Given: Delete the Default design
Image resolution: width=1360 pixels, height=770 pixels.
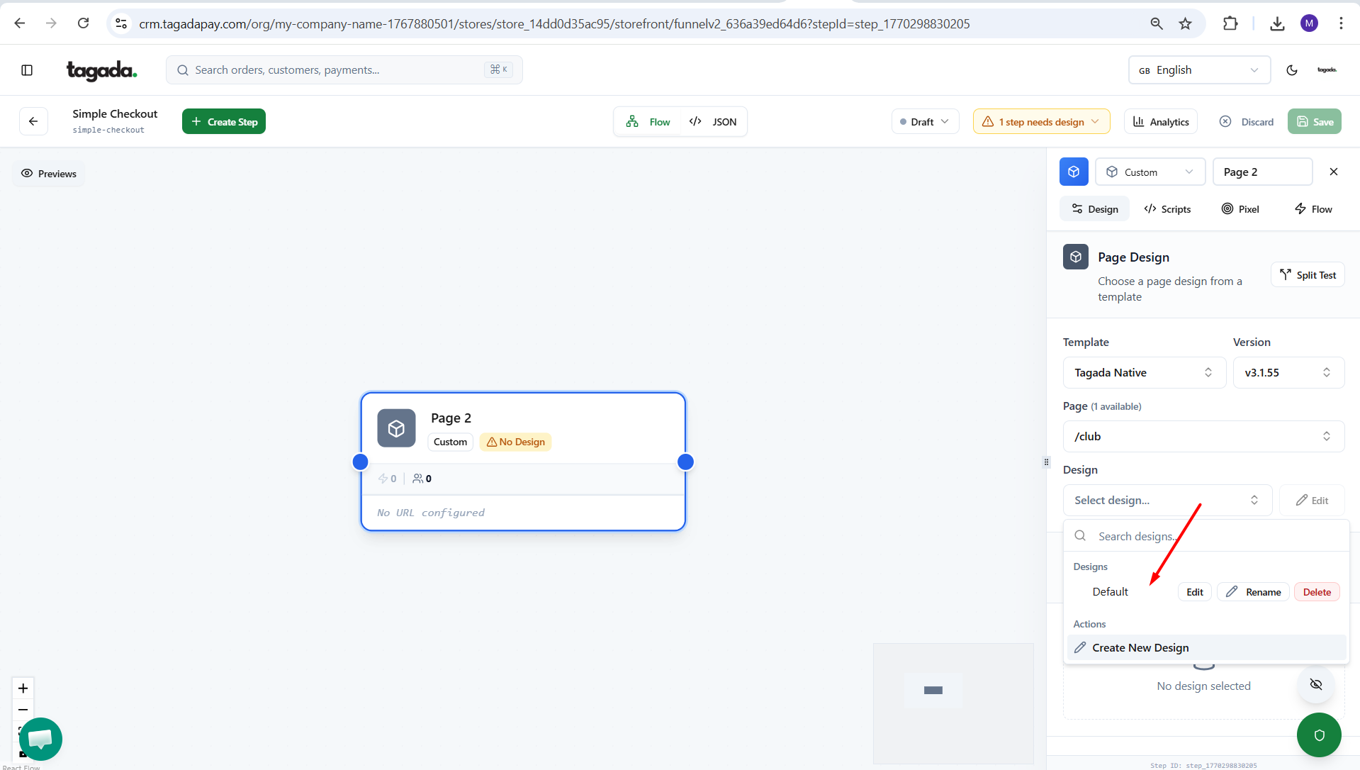Looking at the screenshot, I should click(1316, 592).
